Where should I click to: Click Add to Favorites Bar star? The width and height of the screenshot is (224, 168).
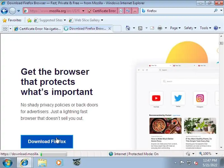(x=29, y=20)
